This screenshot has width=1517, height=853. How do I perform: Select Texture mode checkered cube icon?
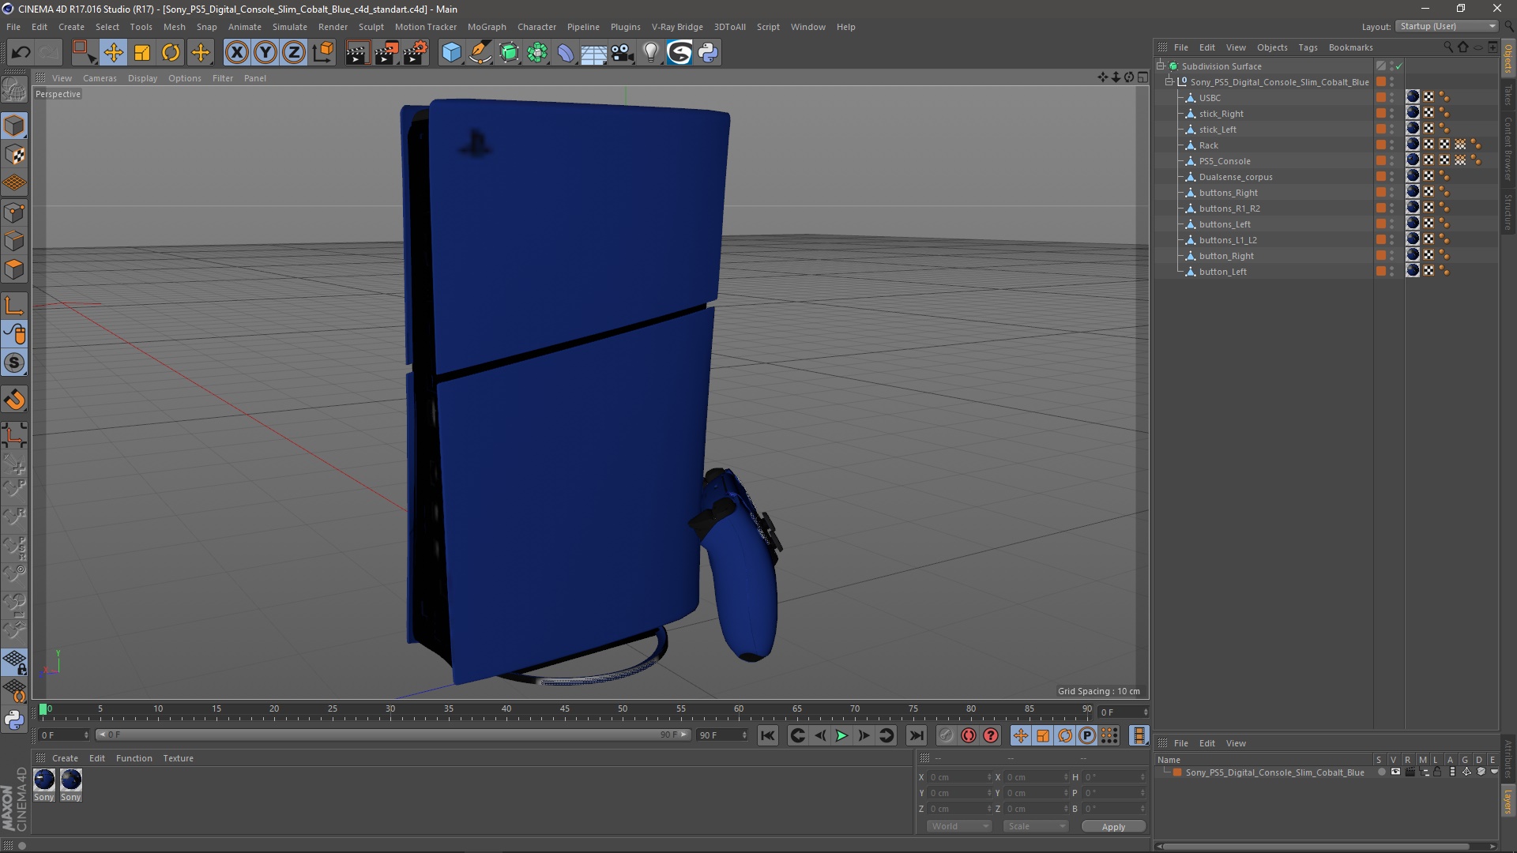(x=14, y=155)
